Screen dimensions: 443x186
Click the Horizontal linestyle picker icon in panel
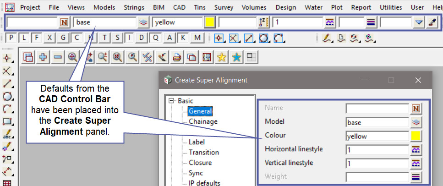(x=416, y=149)
